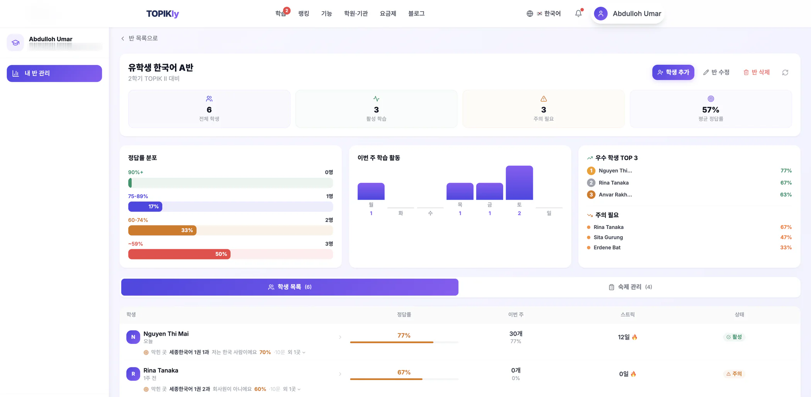The height and width of the screenshot is (397, 811).
Task: Click the 60-74% distribution bar
Action: 231,230
